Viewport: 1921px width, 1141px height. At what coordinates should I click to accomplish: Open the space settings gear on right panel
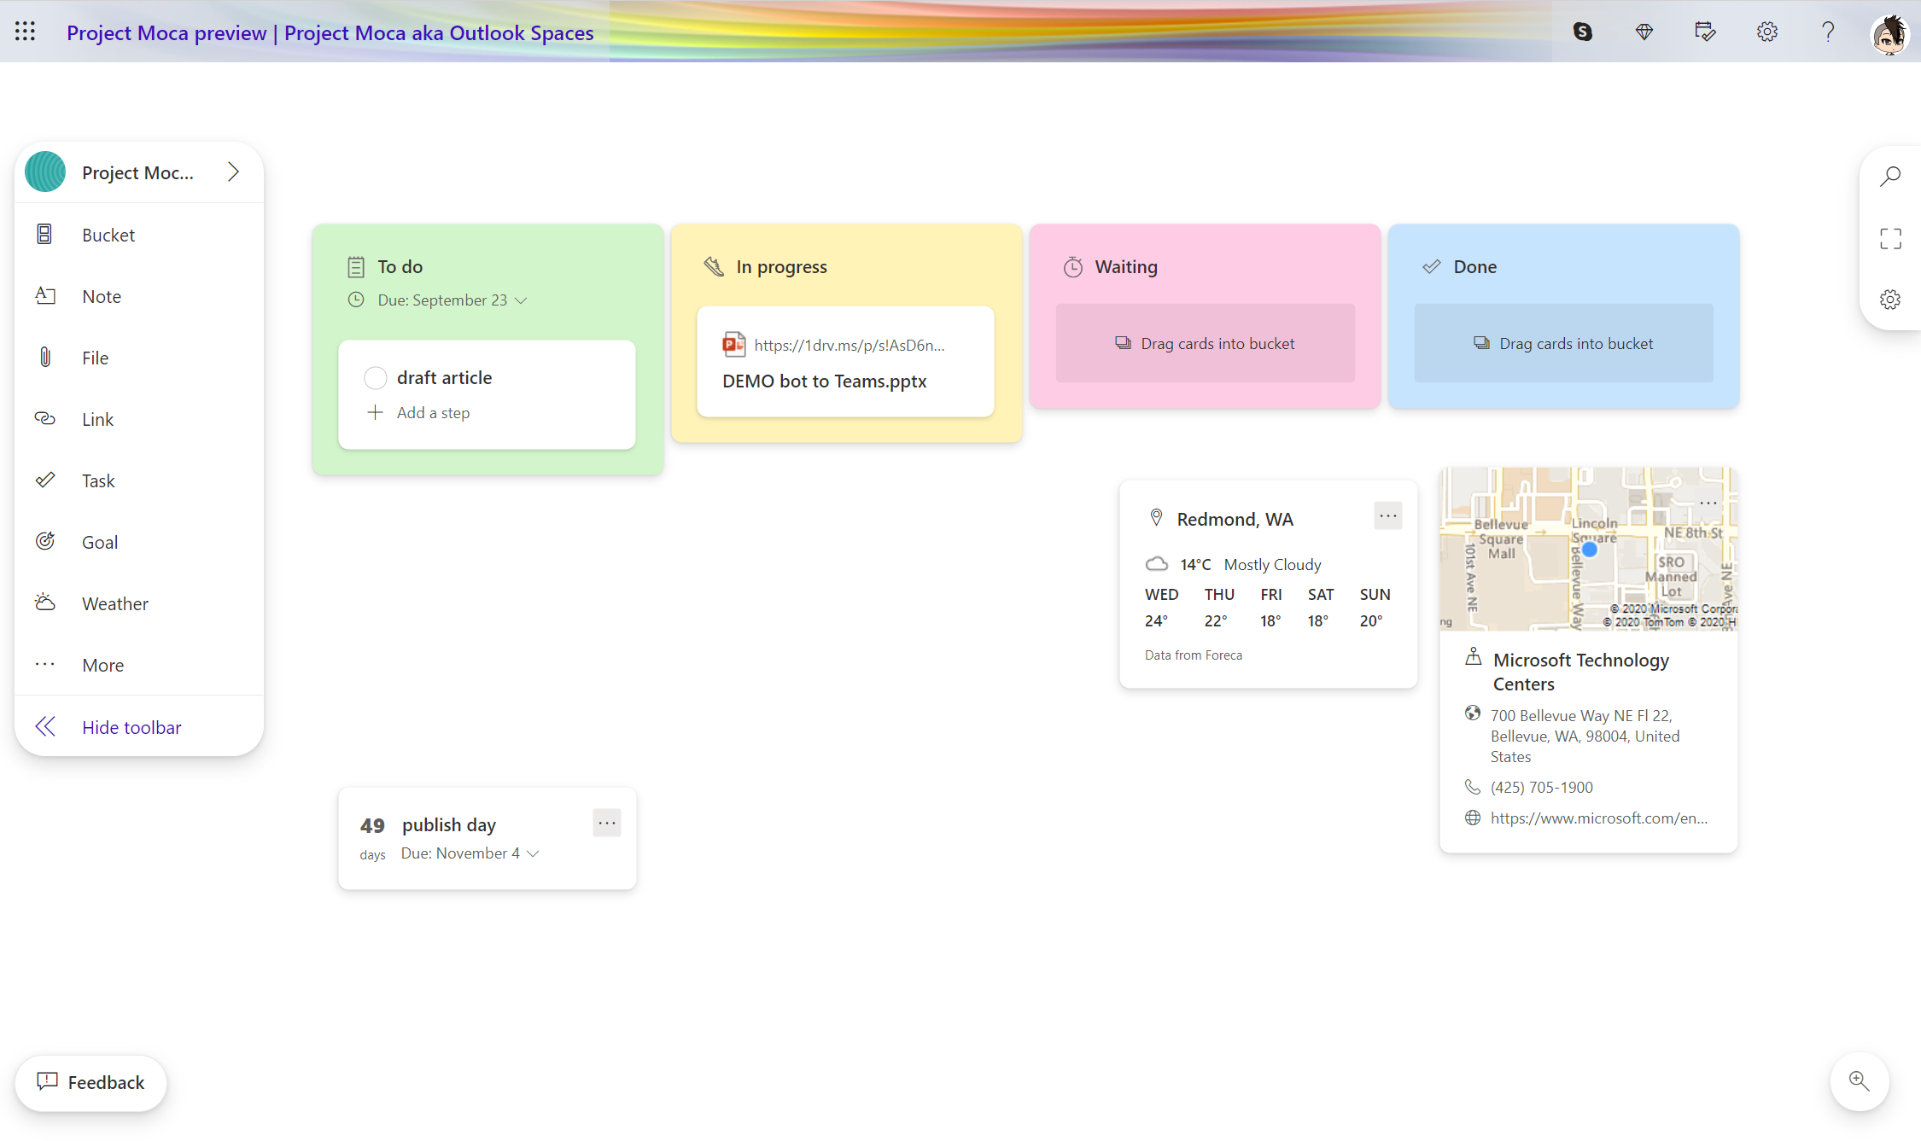1890,300
